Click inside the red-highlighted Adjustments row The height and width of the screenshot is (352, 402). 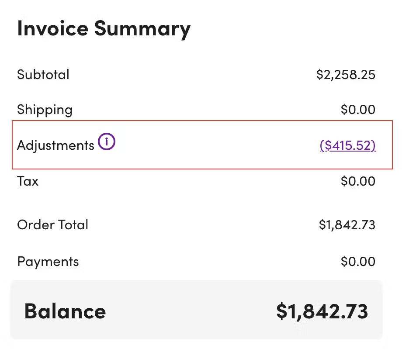click(201, 145)
